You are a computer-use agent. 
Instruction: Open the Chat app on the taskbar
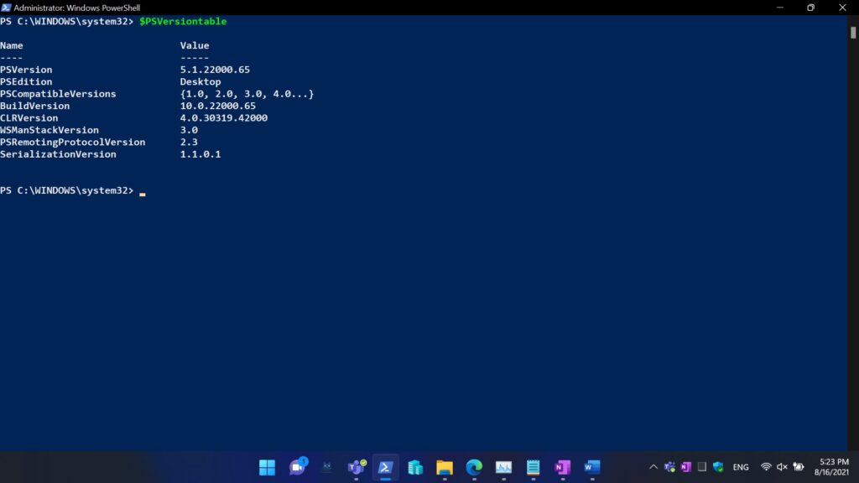[x=296, y=467]
